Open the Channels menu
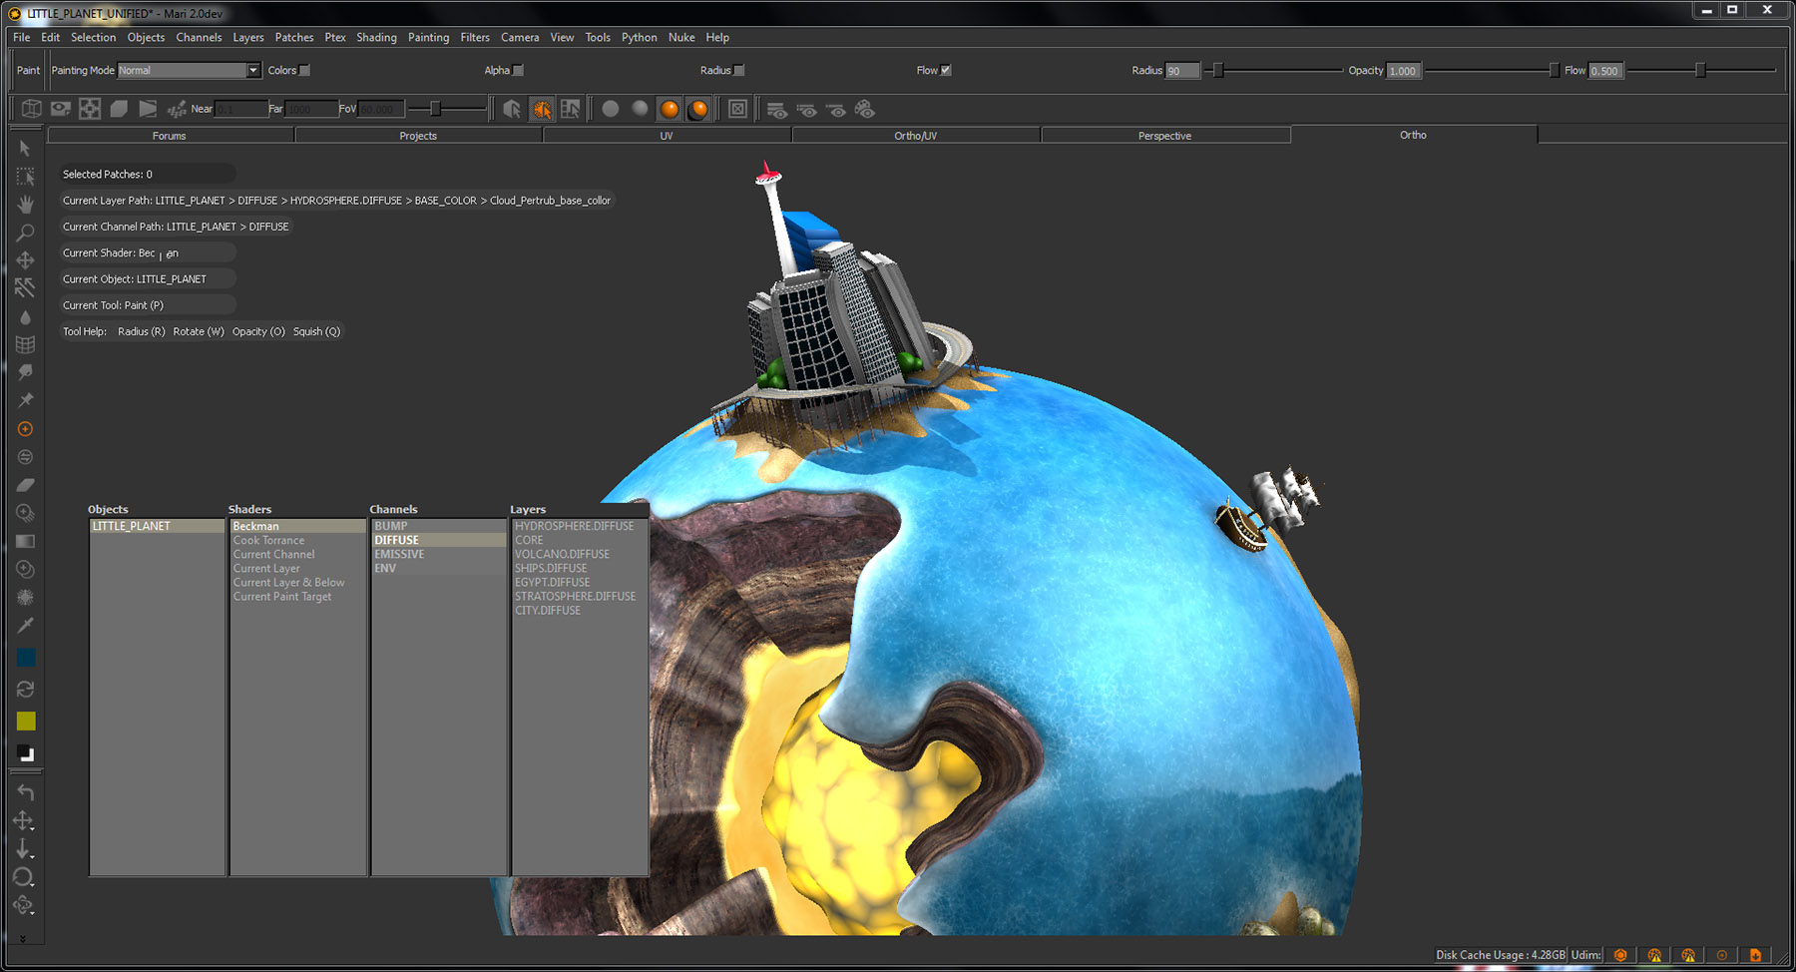 coord(199,37)
